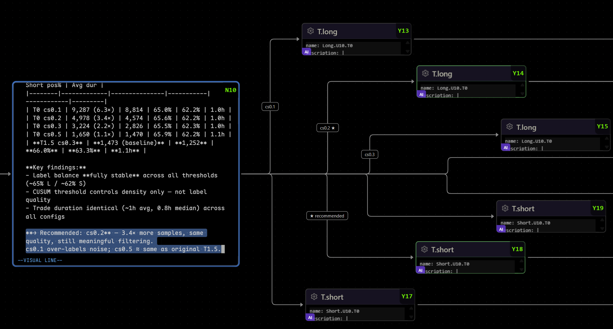This screenshot has height=329, width=613.
Task: Click the 'Trade duration identical' line
Action: 125,212
